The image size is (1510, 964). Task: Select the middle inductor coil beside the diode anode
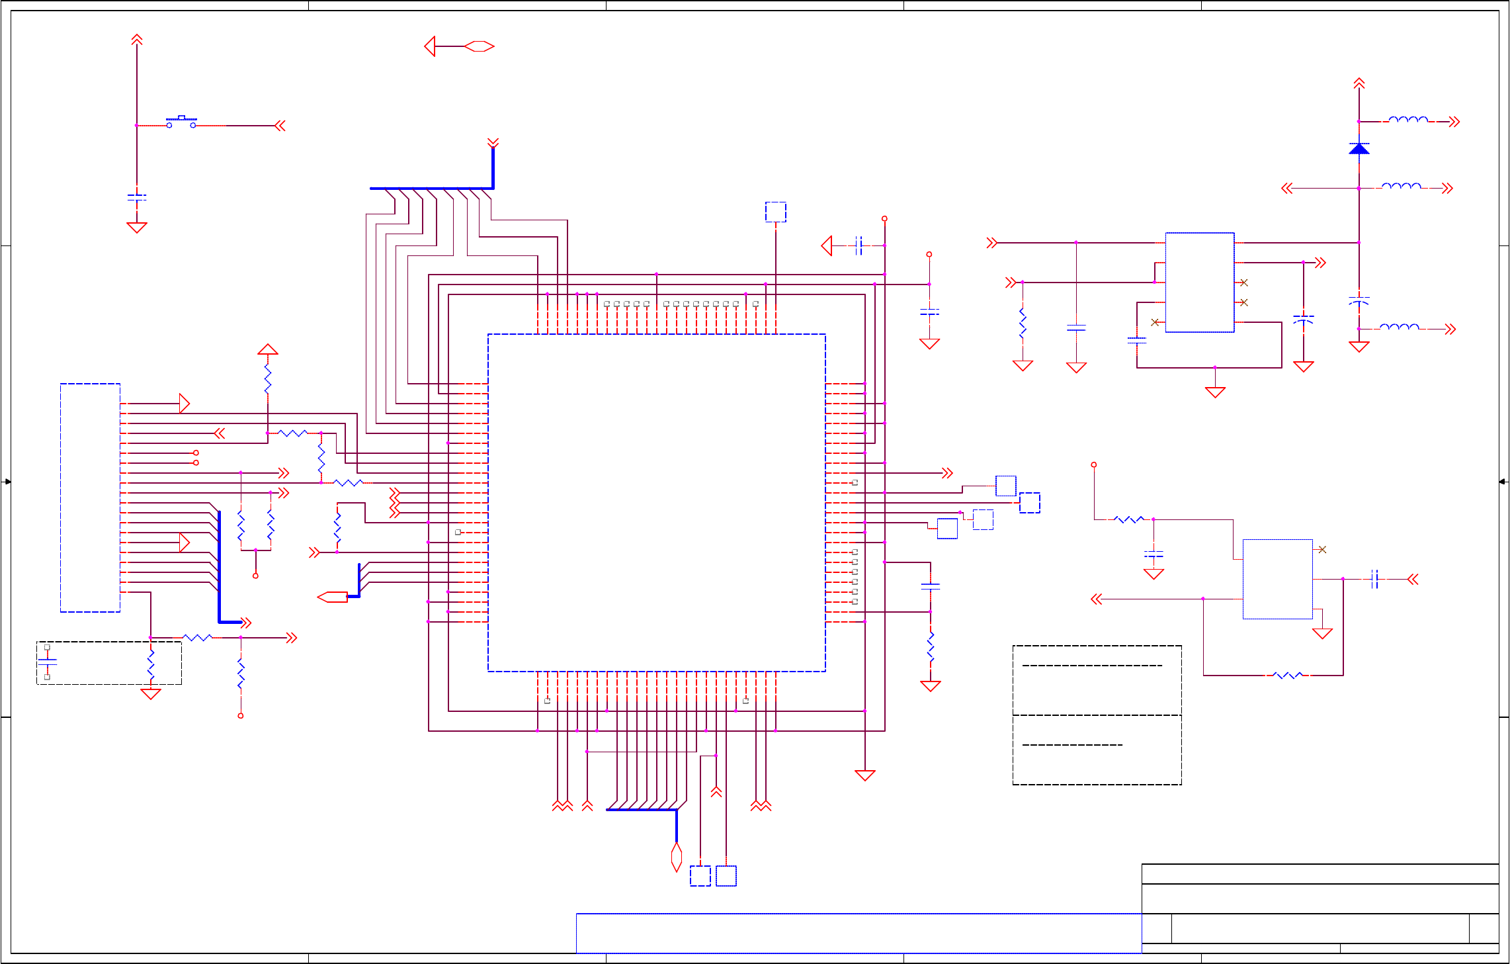click(x=1402, y=187)
